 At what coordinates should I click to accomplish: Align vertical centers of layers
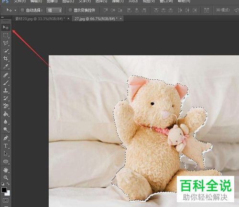tap(113, 10)
